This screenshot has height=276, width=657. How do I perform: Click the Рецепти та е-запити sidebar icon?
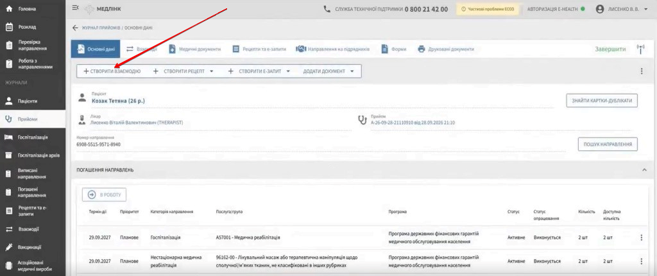(x=8, y=211)
